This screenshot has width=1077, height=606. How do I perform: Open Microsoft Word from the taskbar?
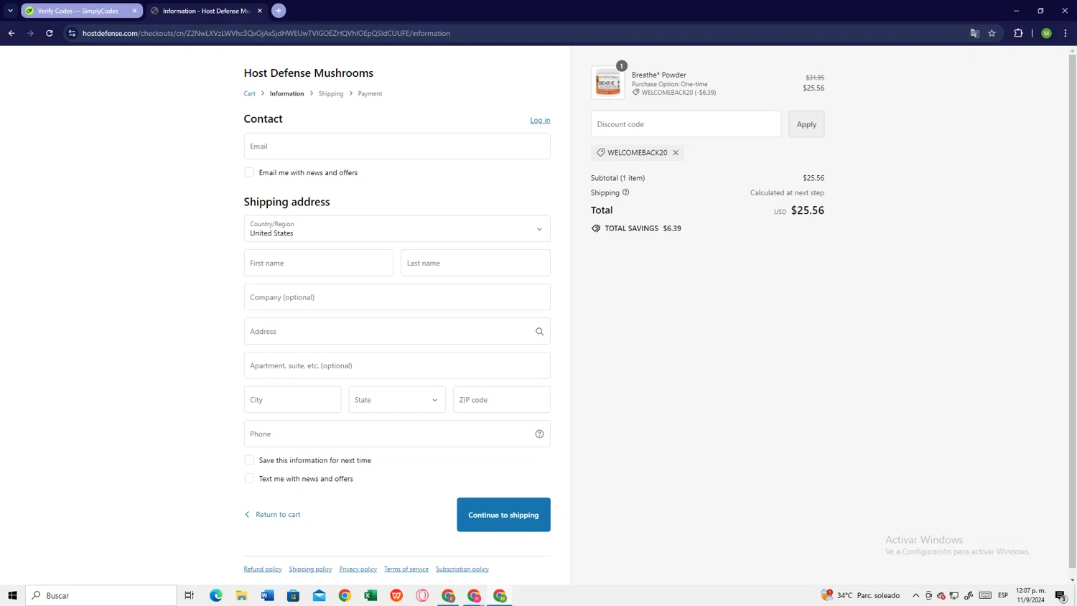[x=268, y=595]
